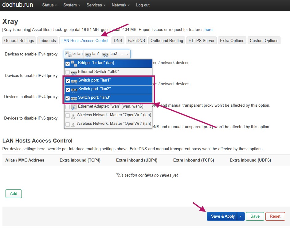This screenshot has width=290, height=229.
Task: Click the Extra inbound (UDP6) column header
Action: pos(250,160)
